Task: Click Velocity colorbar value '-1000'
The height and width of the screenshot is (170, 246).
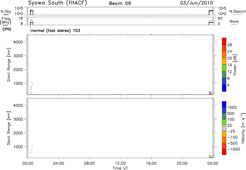Action: pos(233,149)
